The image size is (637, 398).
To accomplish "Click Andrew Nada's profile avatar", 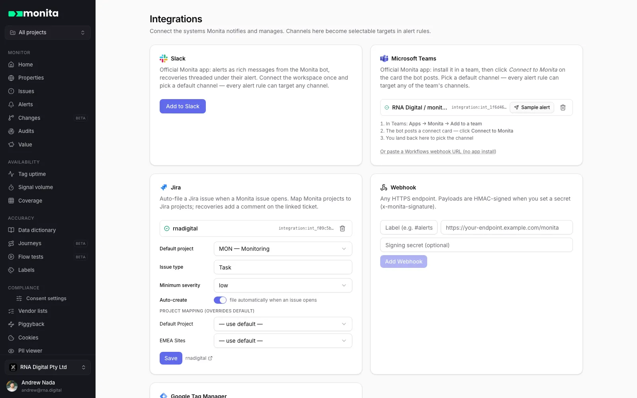I will [x=12, y=386].
